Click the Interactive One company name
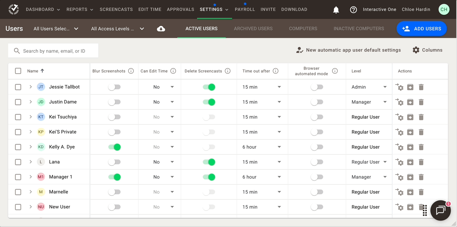Screen dimensions: 457x227 pos(380,10)
